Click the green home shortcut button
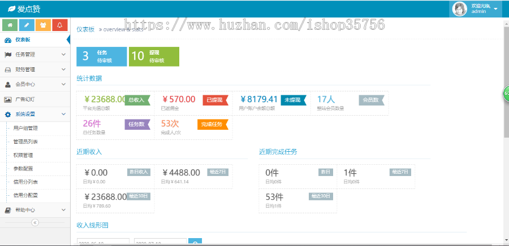Viewport: 509px width, 246px height. coord(10,25)
